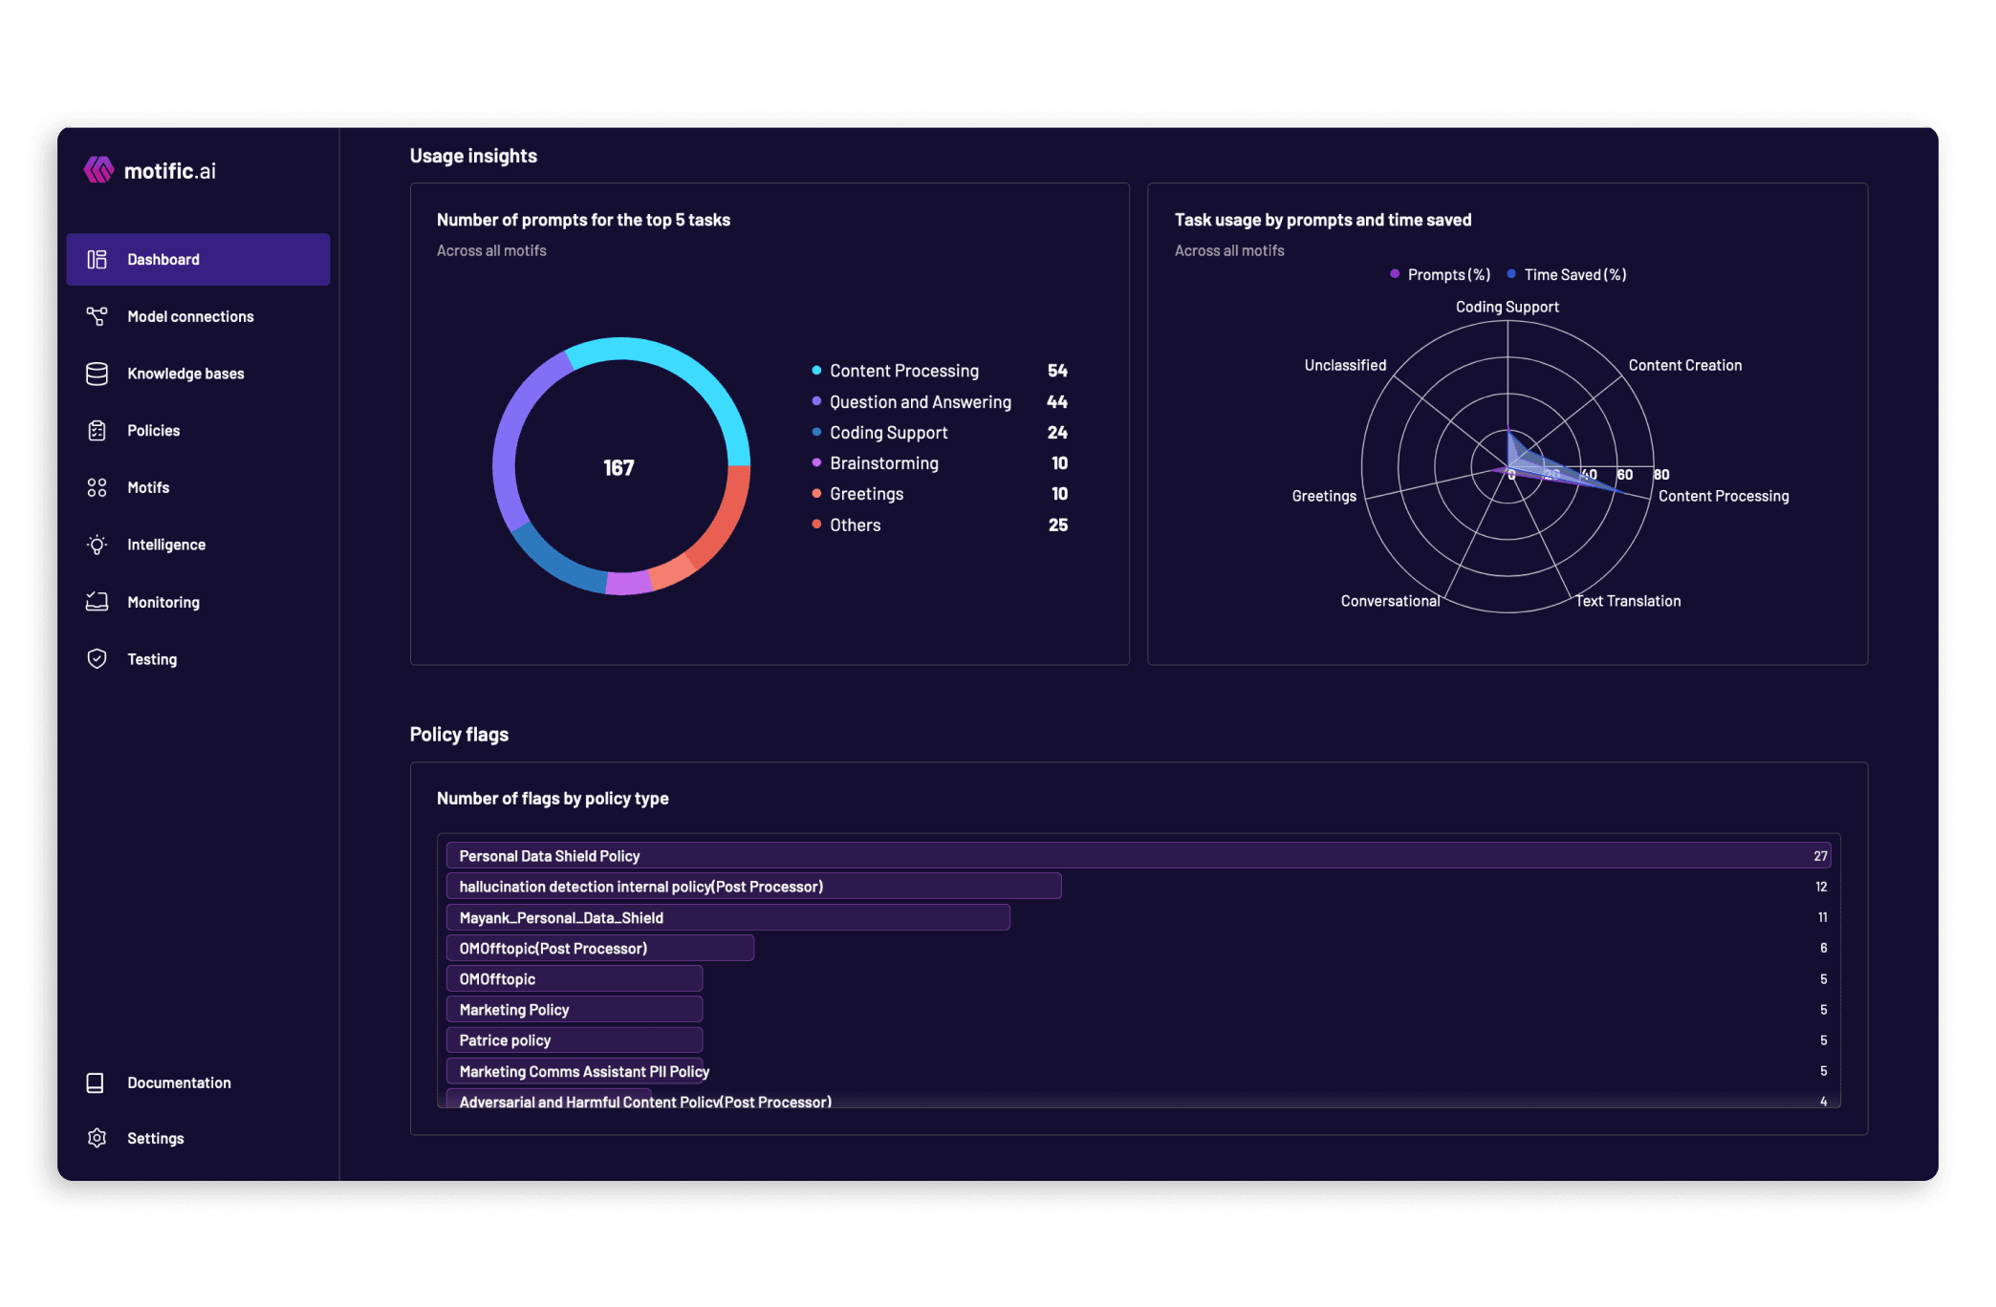The width and height of the screenshot is (1996, 1307).
Task: Click the motific.ai logo
Action: coord(149,170)
